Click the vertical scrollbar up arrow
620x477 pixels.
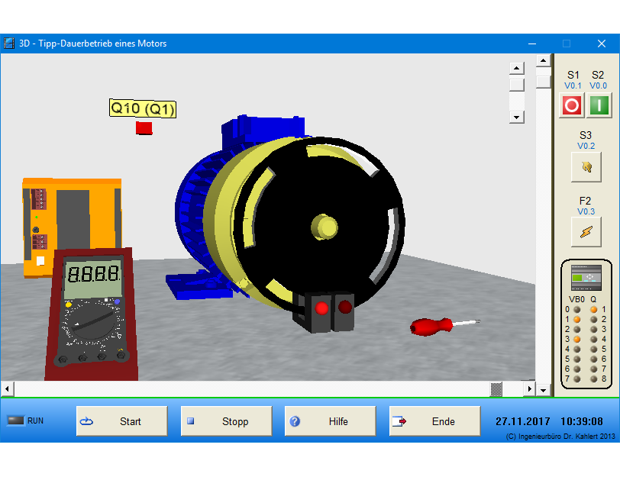[x=544, y=60]
